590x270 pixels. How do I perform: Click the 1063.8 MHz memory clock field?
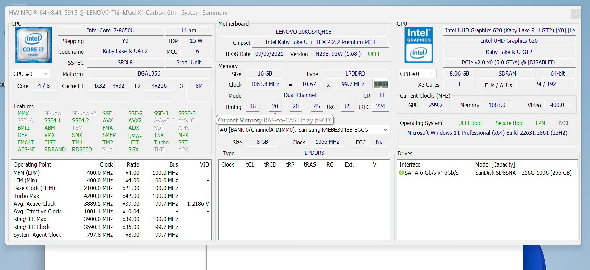point(265,84)
